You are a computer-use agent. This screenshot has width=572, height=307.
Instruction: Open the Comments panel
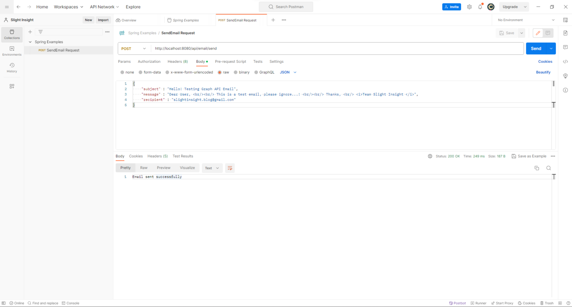[x=565, y=46]
